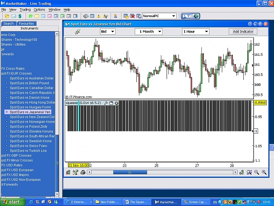
Task: Open Screen Cap... taskbar item
Action: (196, 202)
